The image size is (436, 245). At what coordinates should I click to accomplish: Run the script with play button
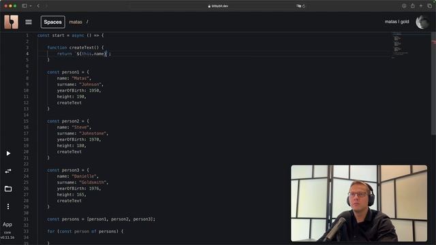pyautogui.click(x=8, y=154)
